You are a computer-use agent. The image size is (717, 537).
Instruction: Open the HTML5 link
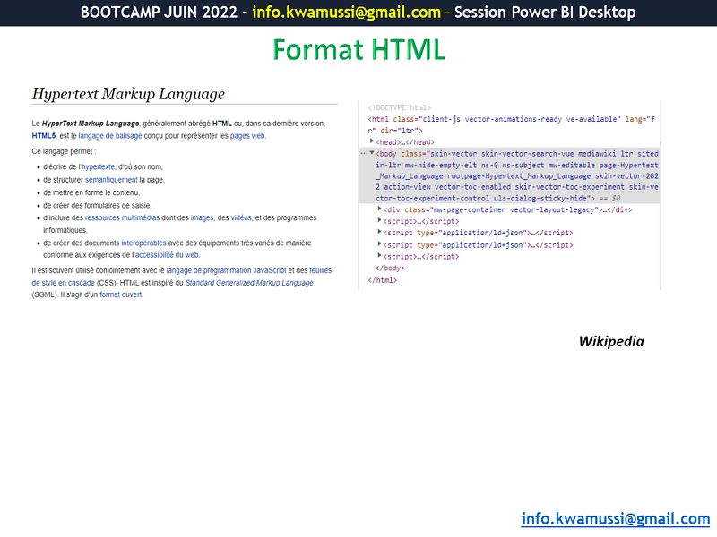[x=43, y=136]
